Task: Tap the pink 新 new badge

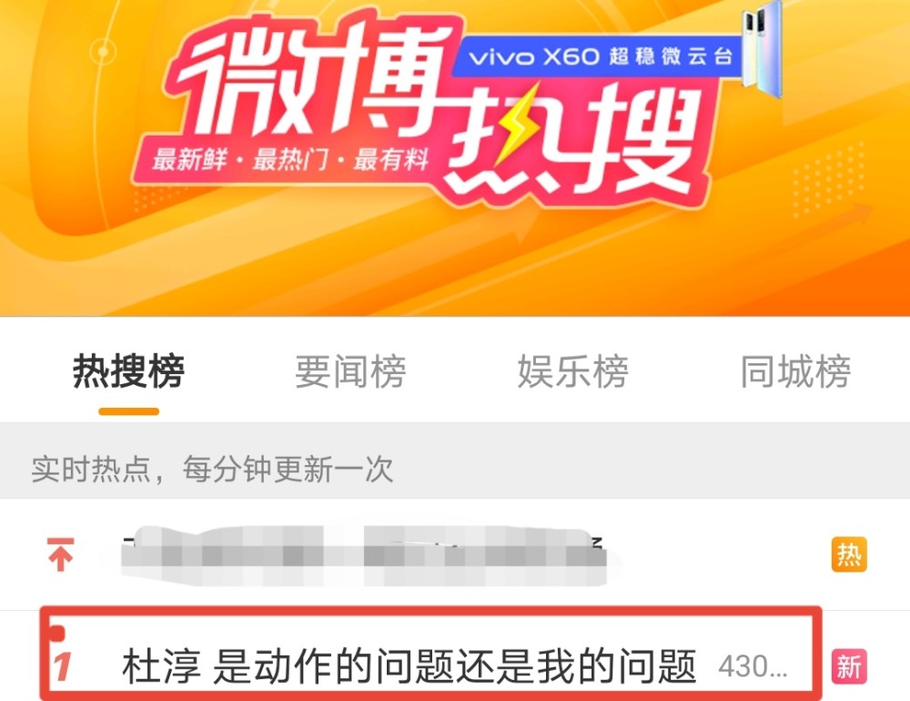Action: tap(849, 666)
